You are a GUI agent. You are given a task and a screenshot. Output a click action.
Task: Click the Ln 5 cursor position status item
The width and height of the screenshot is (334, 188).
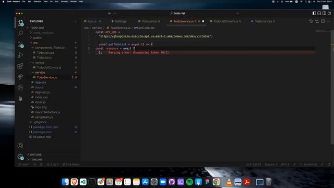[x=253, y=164]
